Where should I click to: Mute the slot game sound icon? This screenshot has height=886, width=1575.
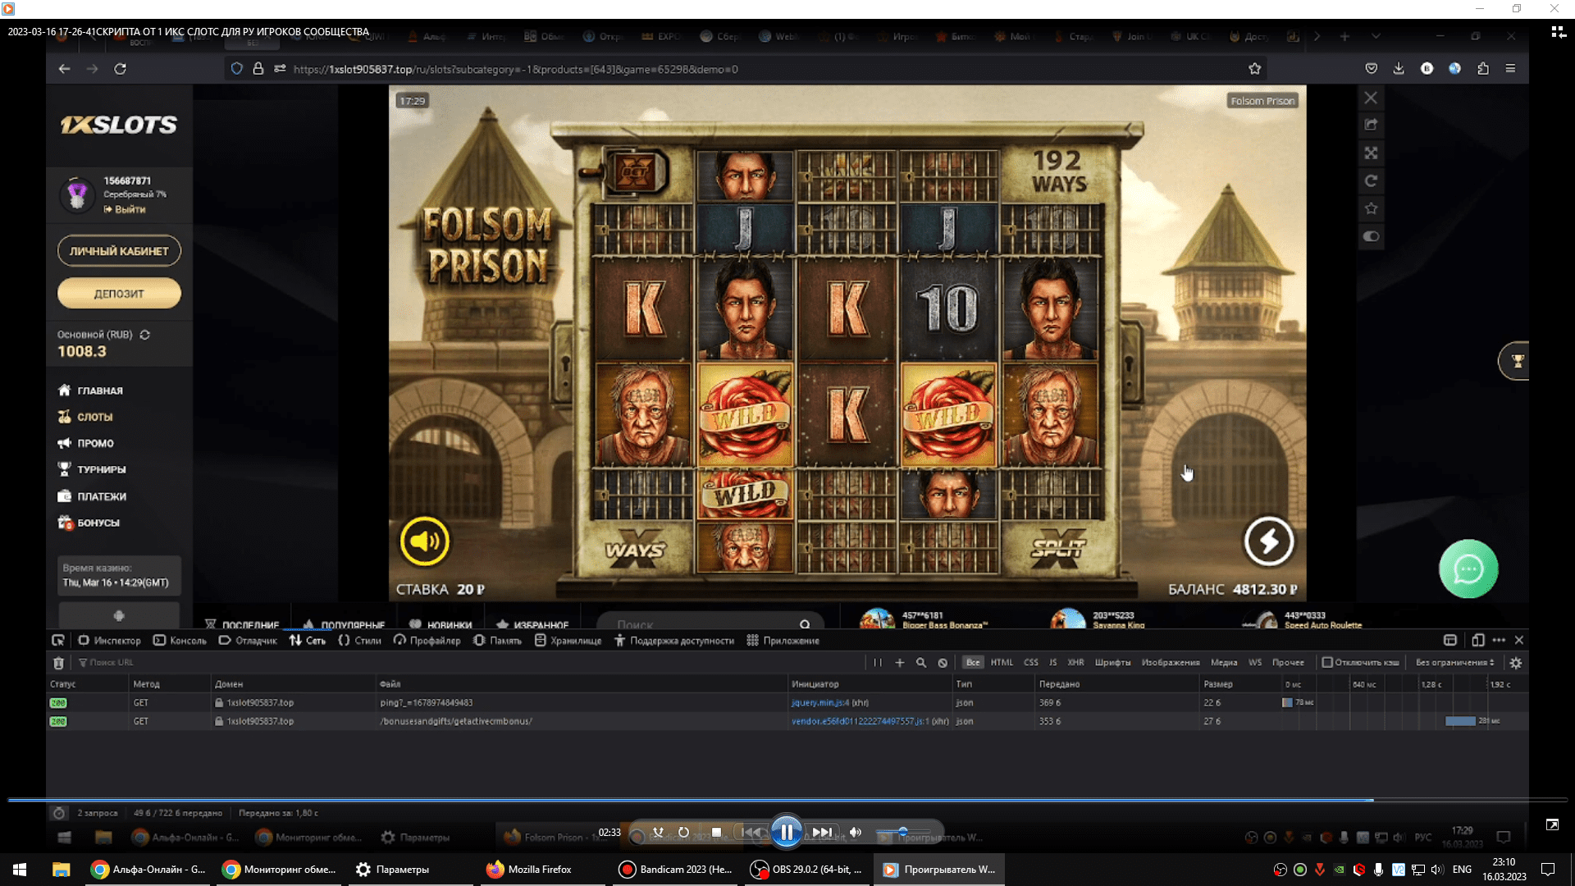(424, 541)
